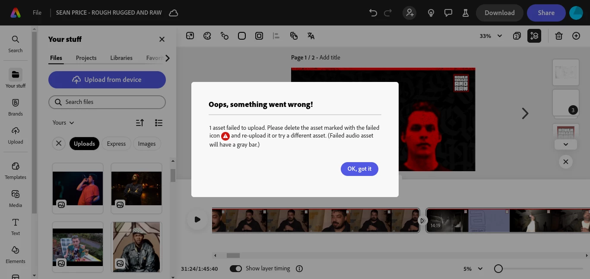Select the layer thumbnail with badge 3
This screenshot has height=279, width=590.
pos(566,103)
